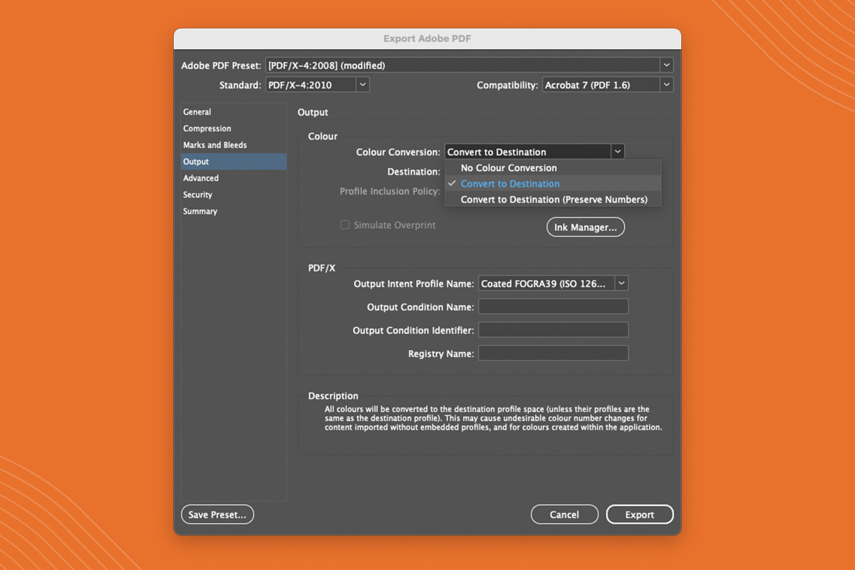Open the Adobe PDF Preset dropdown
This screenshot has height=570, width=855.
(x=470, y=65)
